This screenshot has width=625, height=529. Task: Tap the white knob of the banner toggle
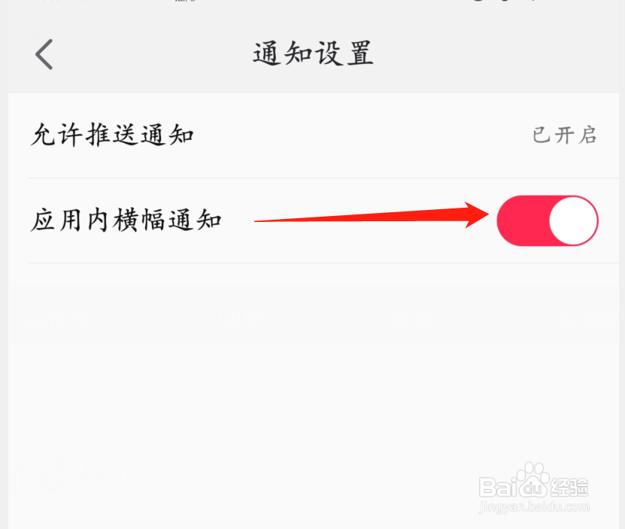click(x=573, y=220)
